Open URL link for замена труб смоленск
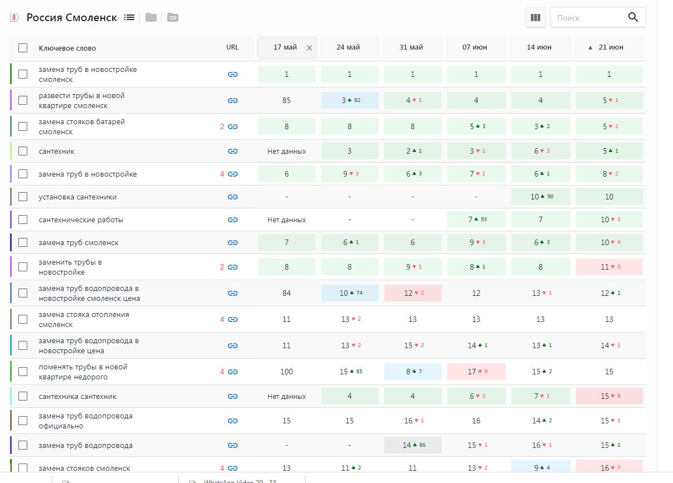 coord(233,242)
